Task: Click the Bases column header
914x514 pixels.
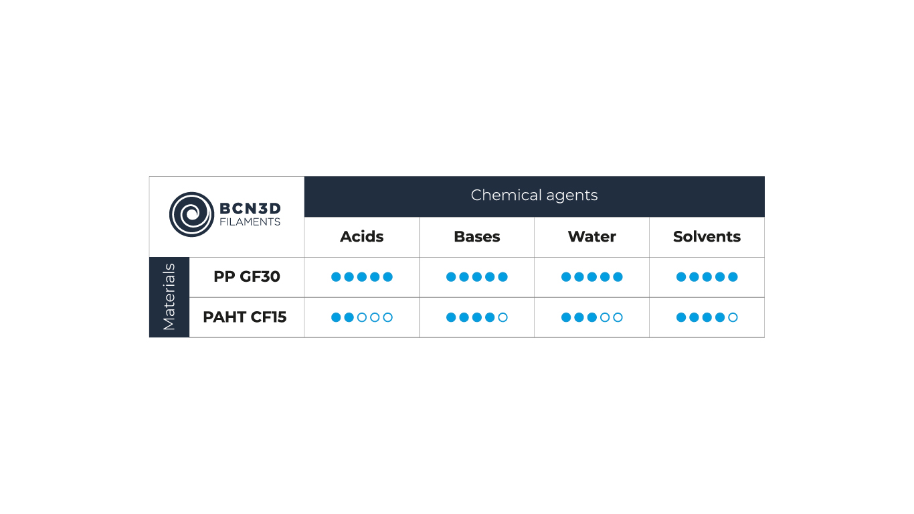Action: coord(477,237)
